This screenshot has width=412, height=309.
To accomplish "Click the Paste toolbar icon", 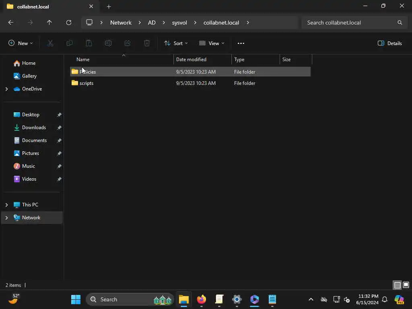I will coord(89,43).
